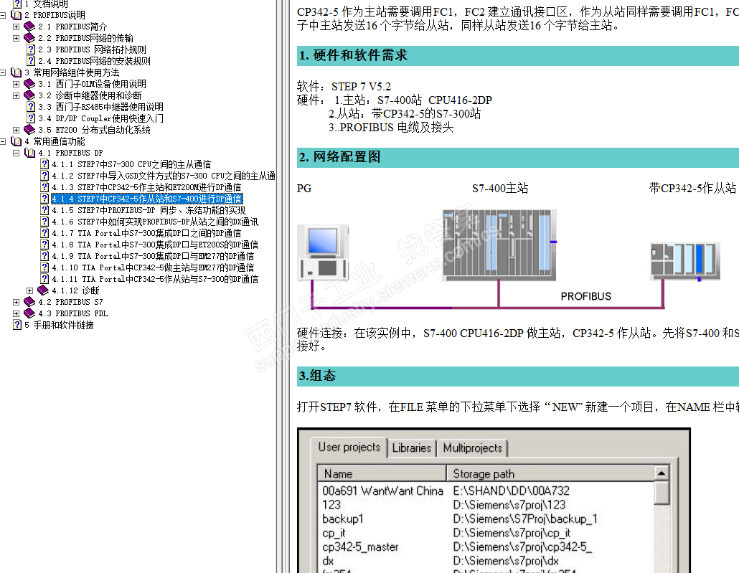
Task: Click the S7-400 master rack image
Action: point(499,245)
